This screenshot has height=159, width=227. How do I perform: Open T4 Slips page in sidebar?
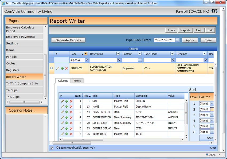(x=24, y=90)
